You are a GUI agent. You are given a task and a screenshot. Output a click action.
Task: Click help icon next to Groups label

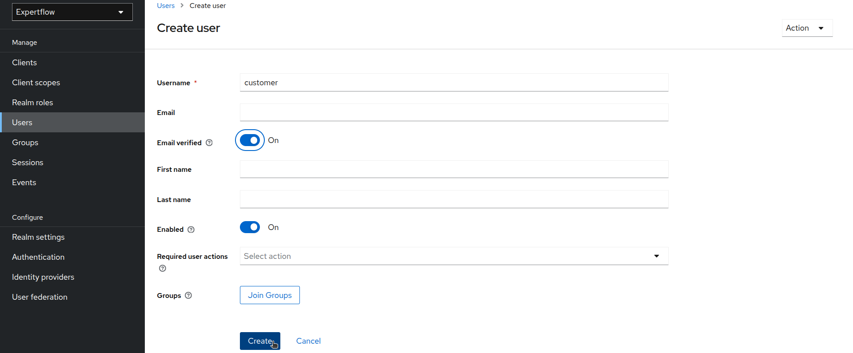tap(188, 296)
